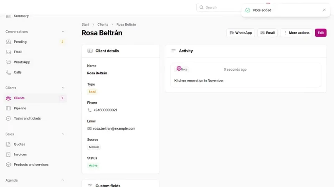Click the 0 seconds ago timestamp

point(235,69)
